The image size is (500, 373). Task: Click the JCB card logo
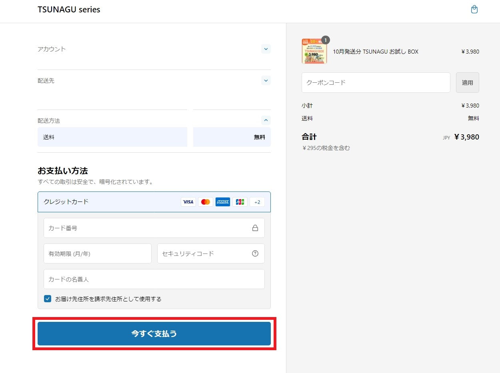(x=240, y=202)
